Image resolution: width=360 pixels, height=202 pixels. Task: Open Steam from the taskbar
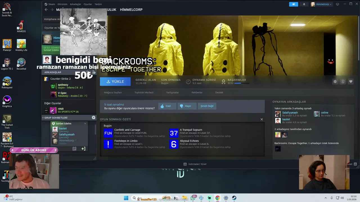pos(234,198)
